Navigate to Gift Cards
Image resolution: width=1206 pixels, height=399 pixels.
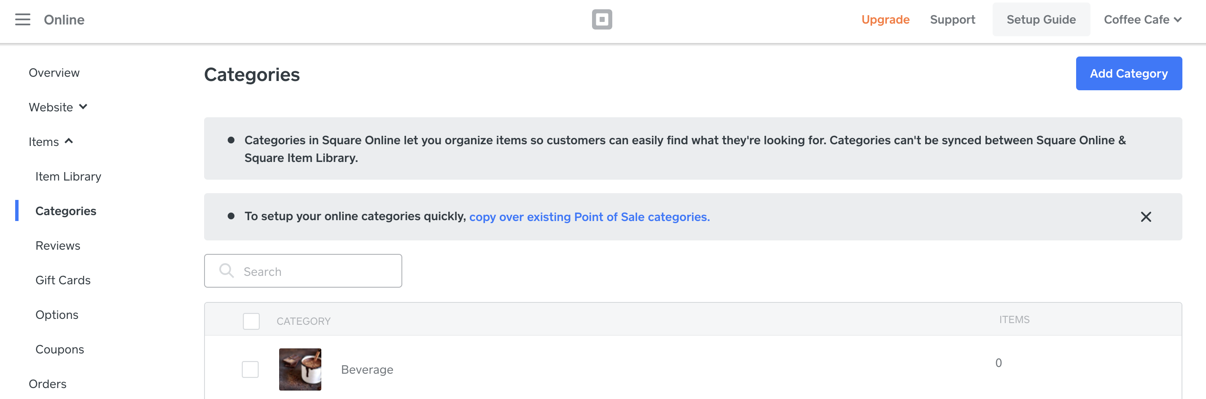63,280
